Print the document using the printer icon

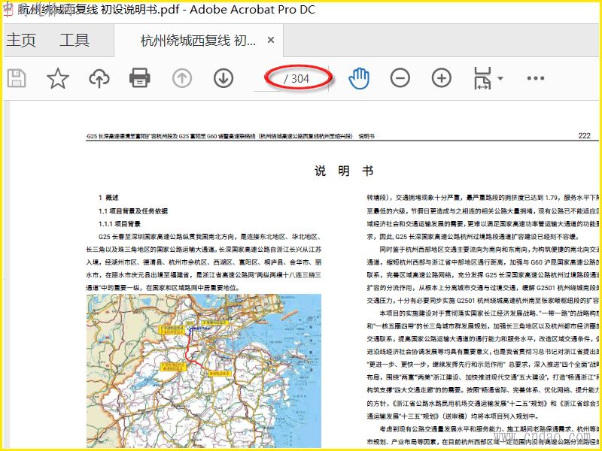coord(139,78)
